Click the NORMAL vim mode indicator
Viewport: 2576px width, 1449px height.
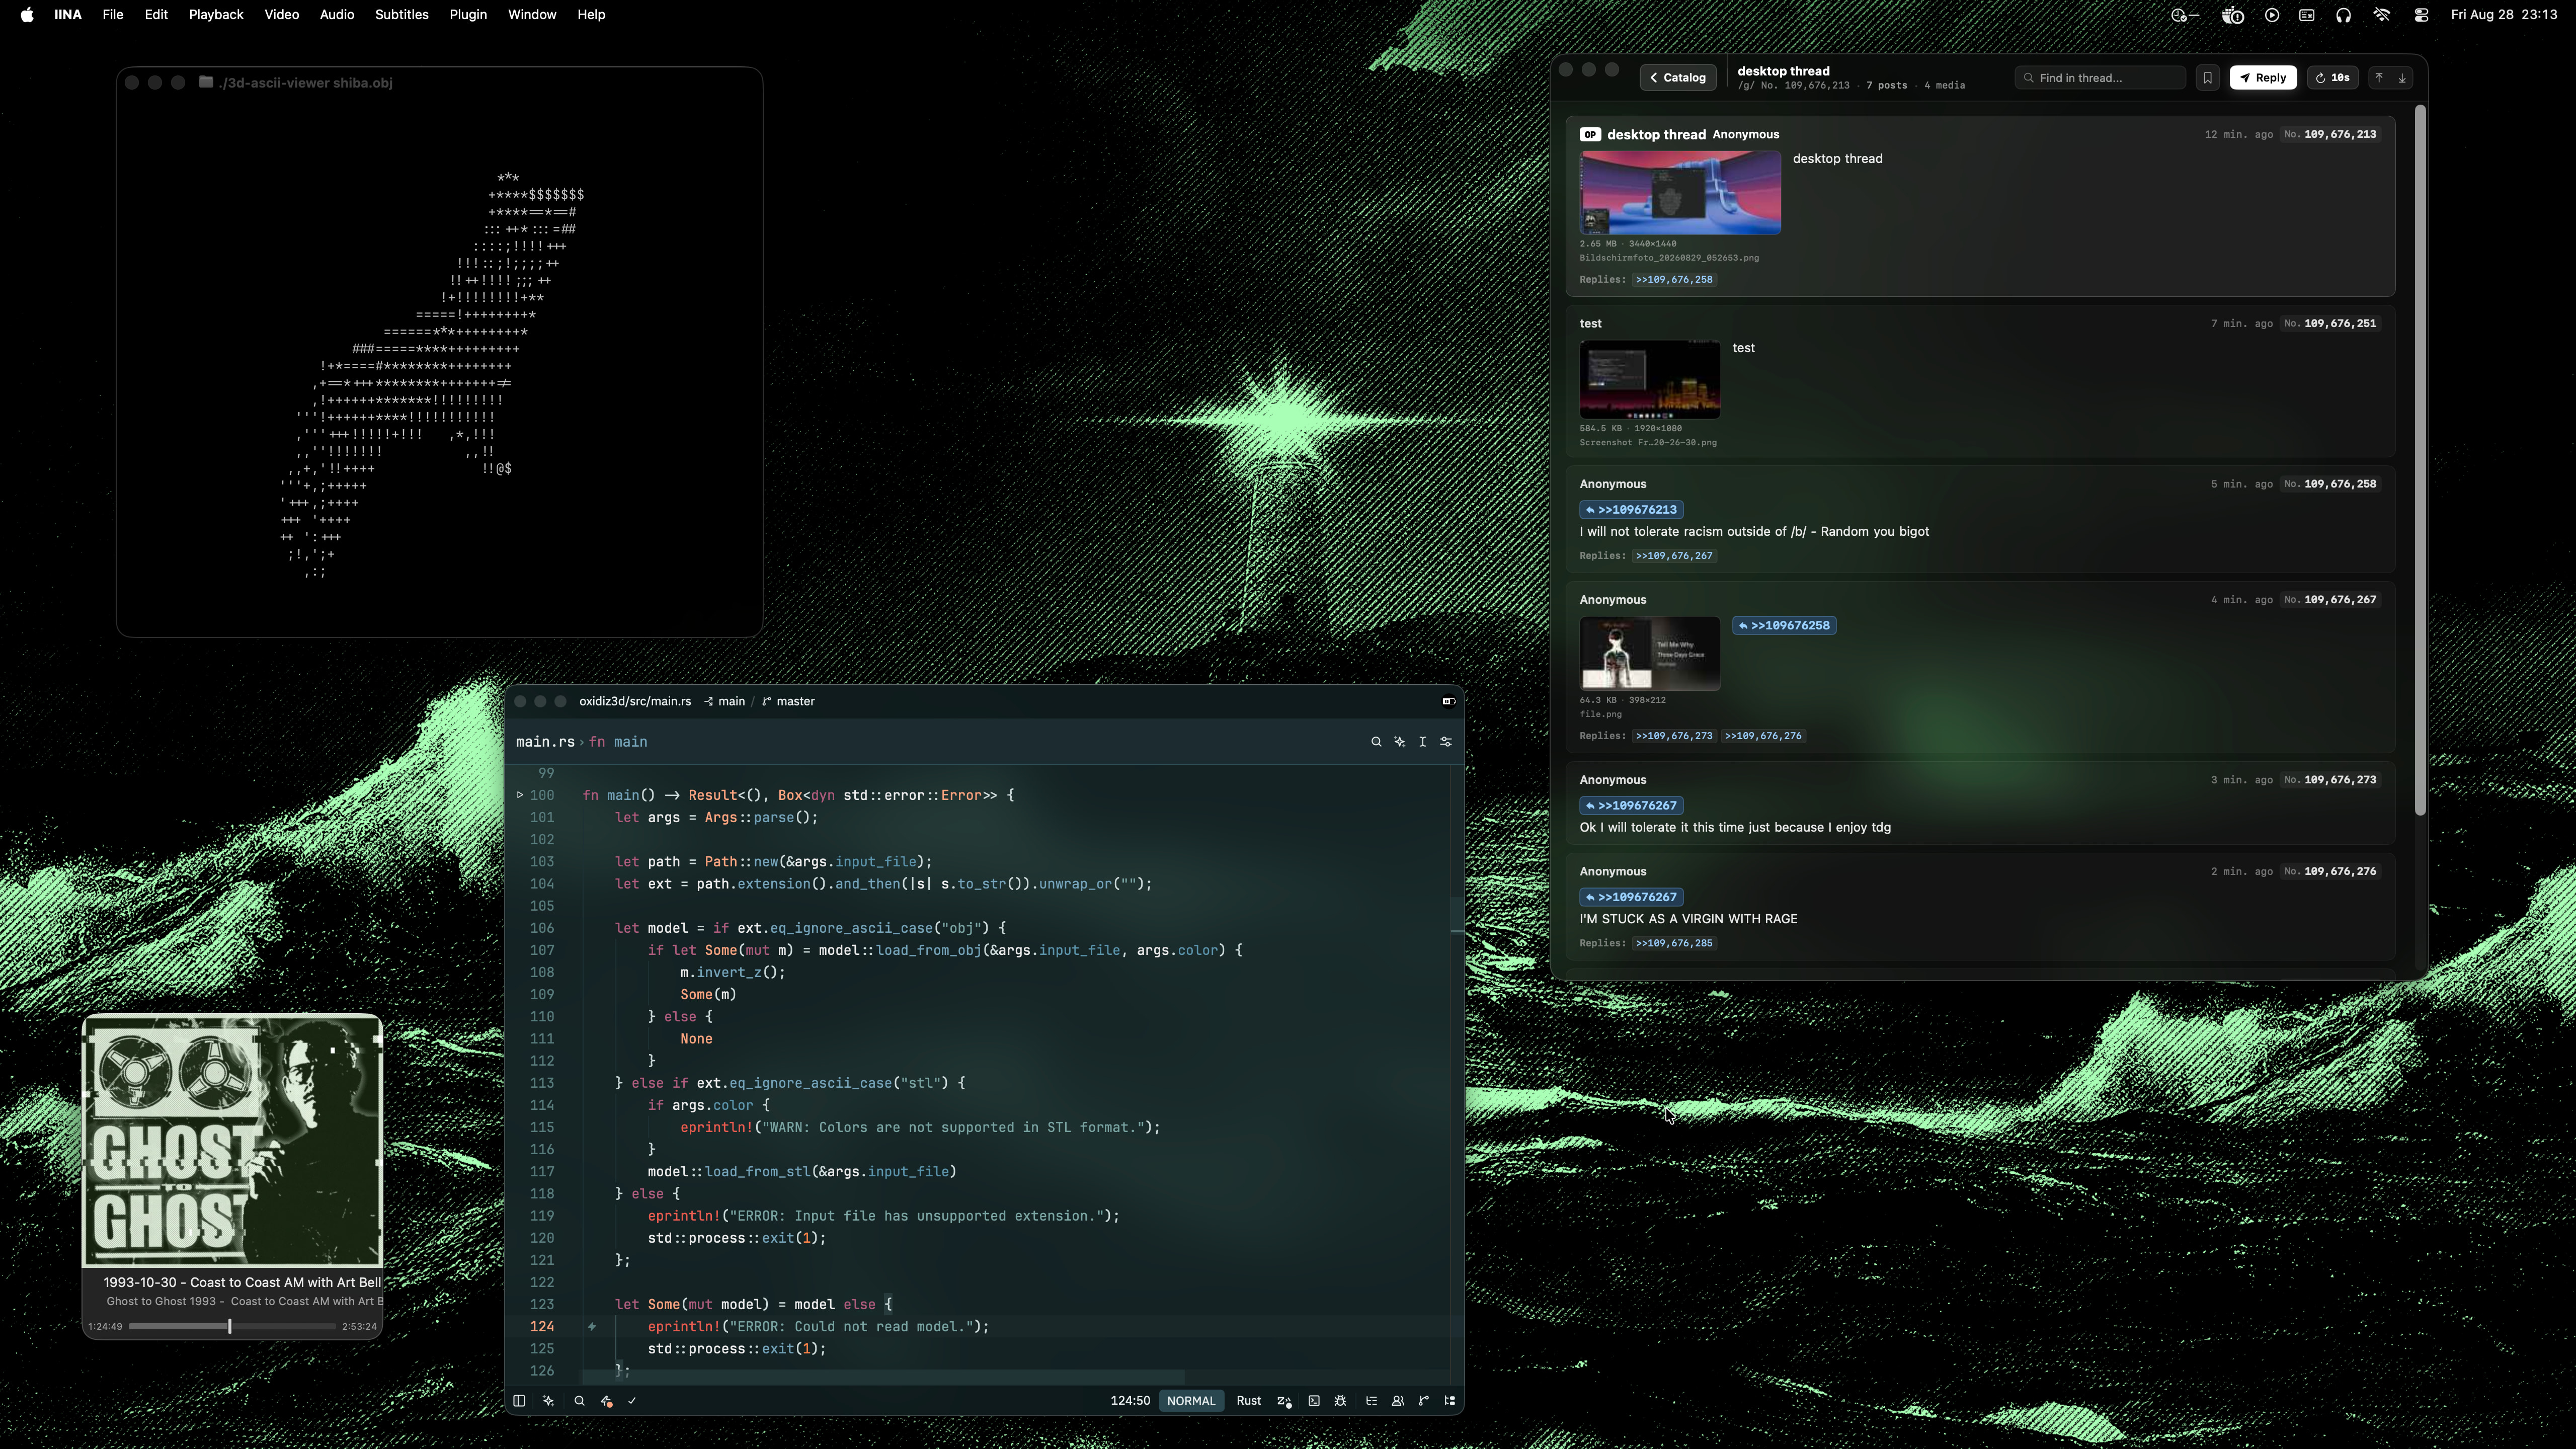click(x=1191, y=1401)
